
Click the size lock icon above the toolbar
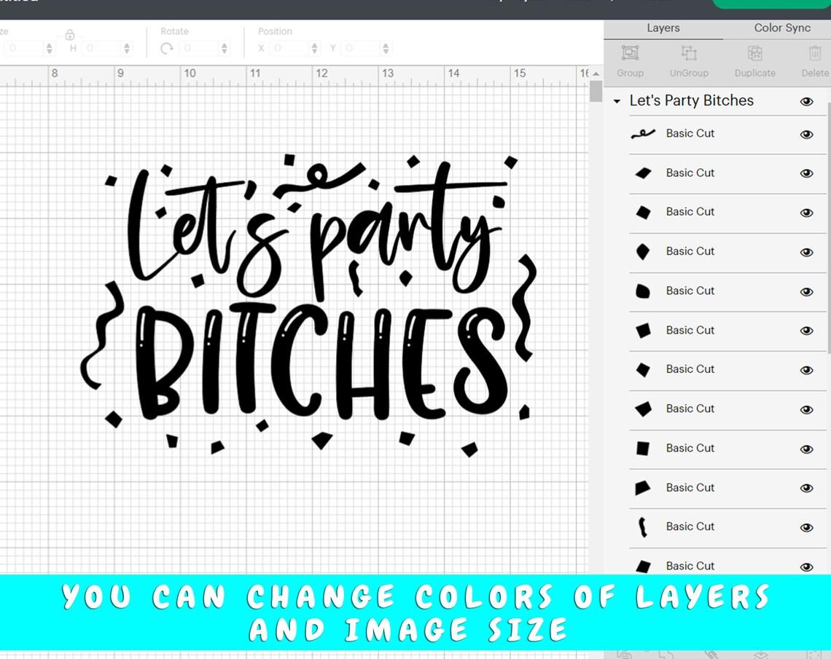70,35
